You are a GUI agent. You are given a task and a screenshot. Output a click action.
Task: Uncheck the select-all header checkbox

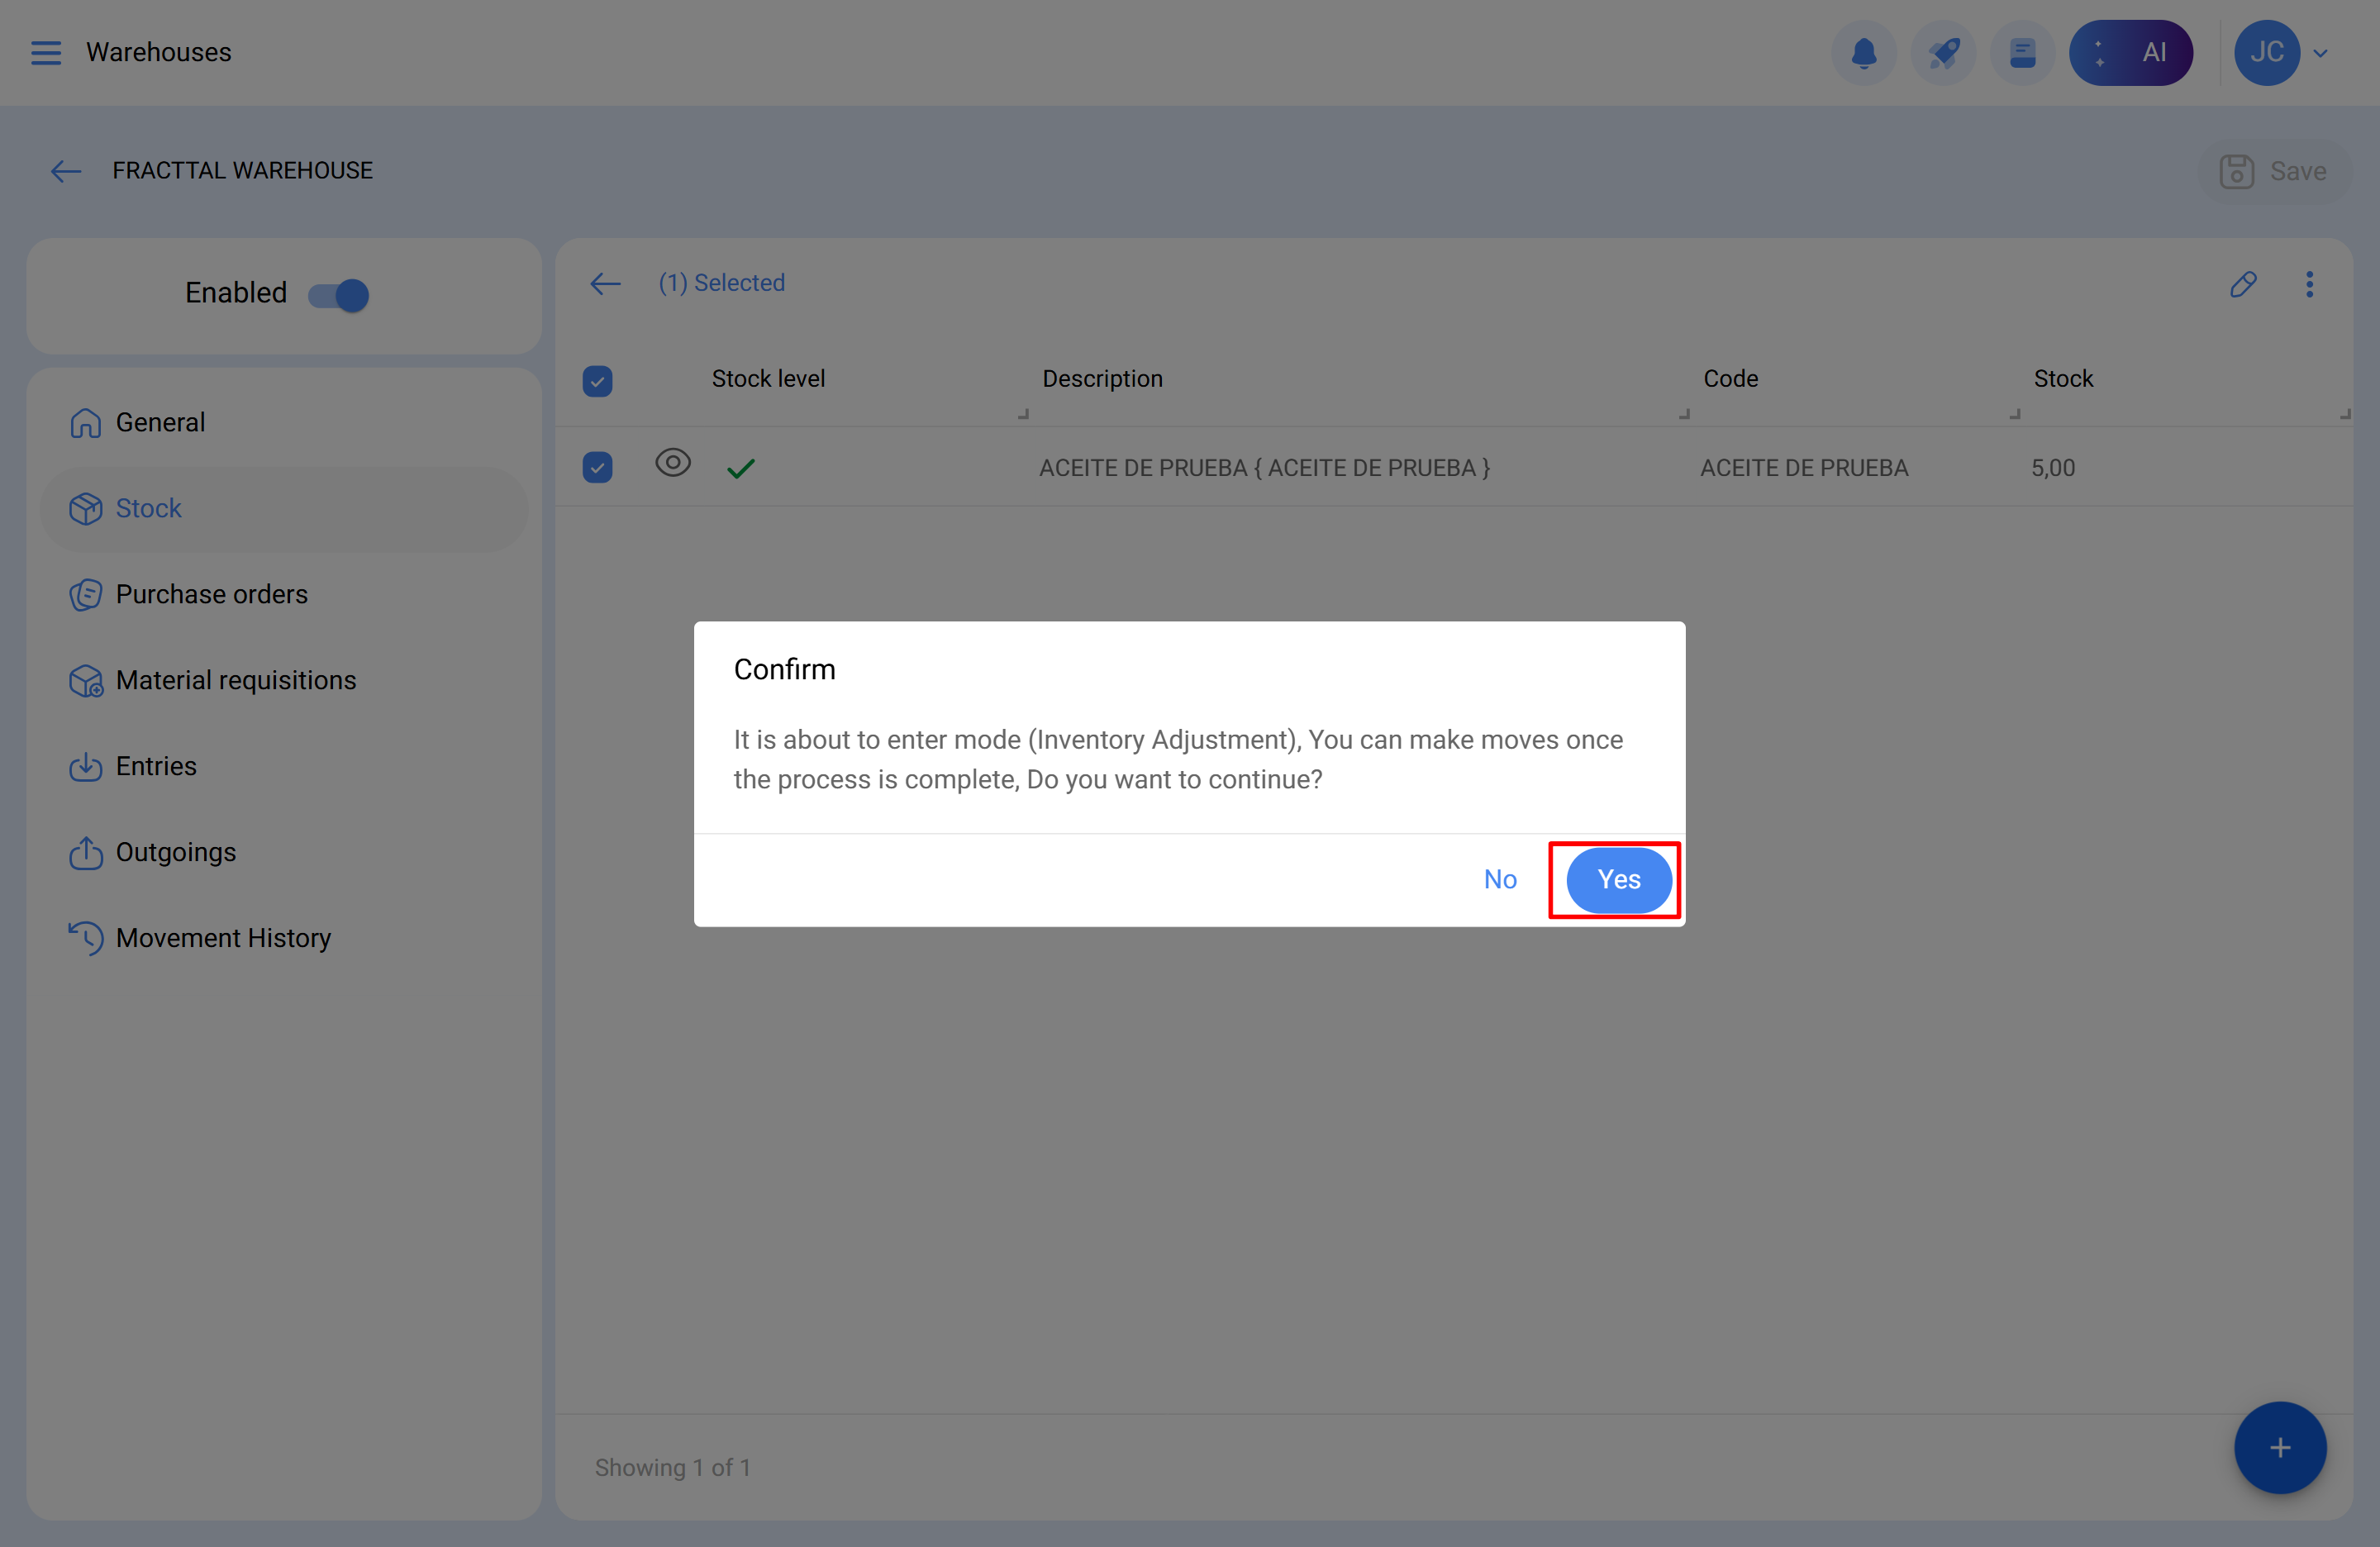pos(597,381)
